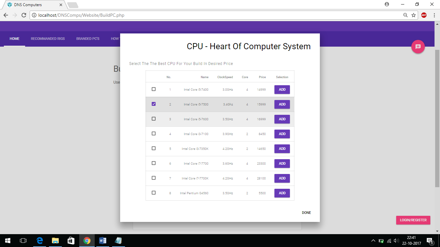Open the pink chat floating button

[x=418, y=47]
